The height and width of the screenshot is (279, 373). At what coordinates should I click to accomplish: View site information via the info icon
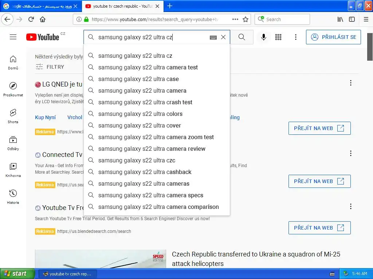pos(79,19)
